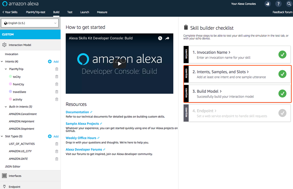Viewport: 293px width, 189px height.
Task: Click the plus icon to add a slot type
Action: coord(50,136)
